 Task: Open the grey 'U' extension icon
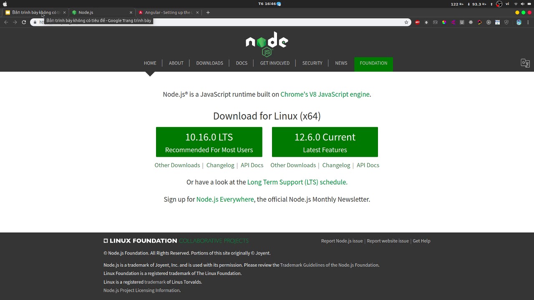click(462, 22)
